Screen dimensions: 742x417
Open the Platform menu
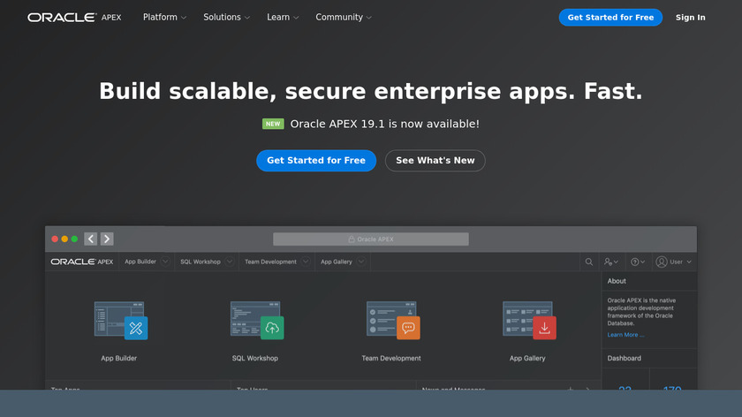pyautogui.click(x=164, y=18)
